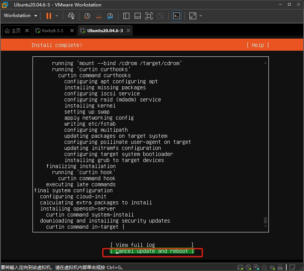Close the Ubuntu20.04.6-3 tab
Image resolution: width=304 pixels, height=271 pixels.
tap(128, 31)
